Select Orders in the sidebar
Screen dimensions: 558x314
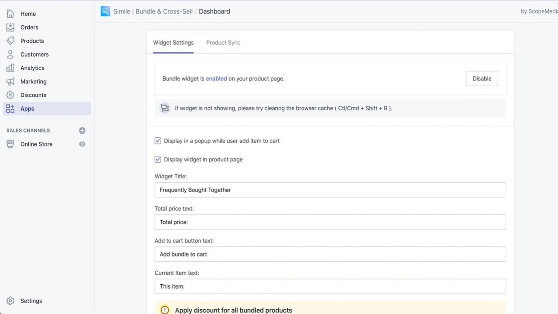click(29, 27)
